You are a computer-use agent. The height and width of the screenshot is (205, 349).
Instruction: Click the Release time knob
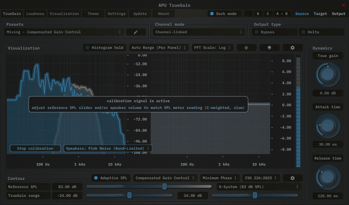[x=328, y=177]
